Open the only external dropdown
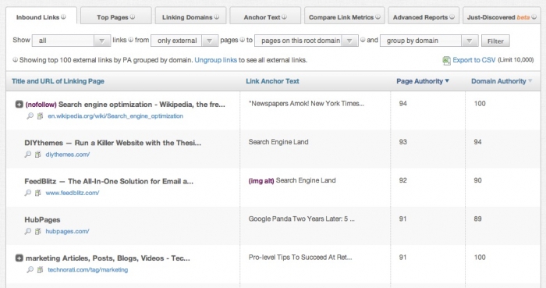The width and height of the screenshot is (546, 288). [x=185, y=41]
